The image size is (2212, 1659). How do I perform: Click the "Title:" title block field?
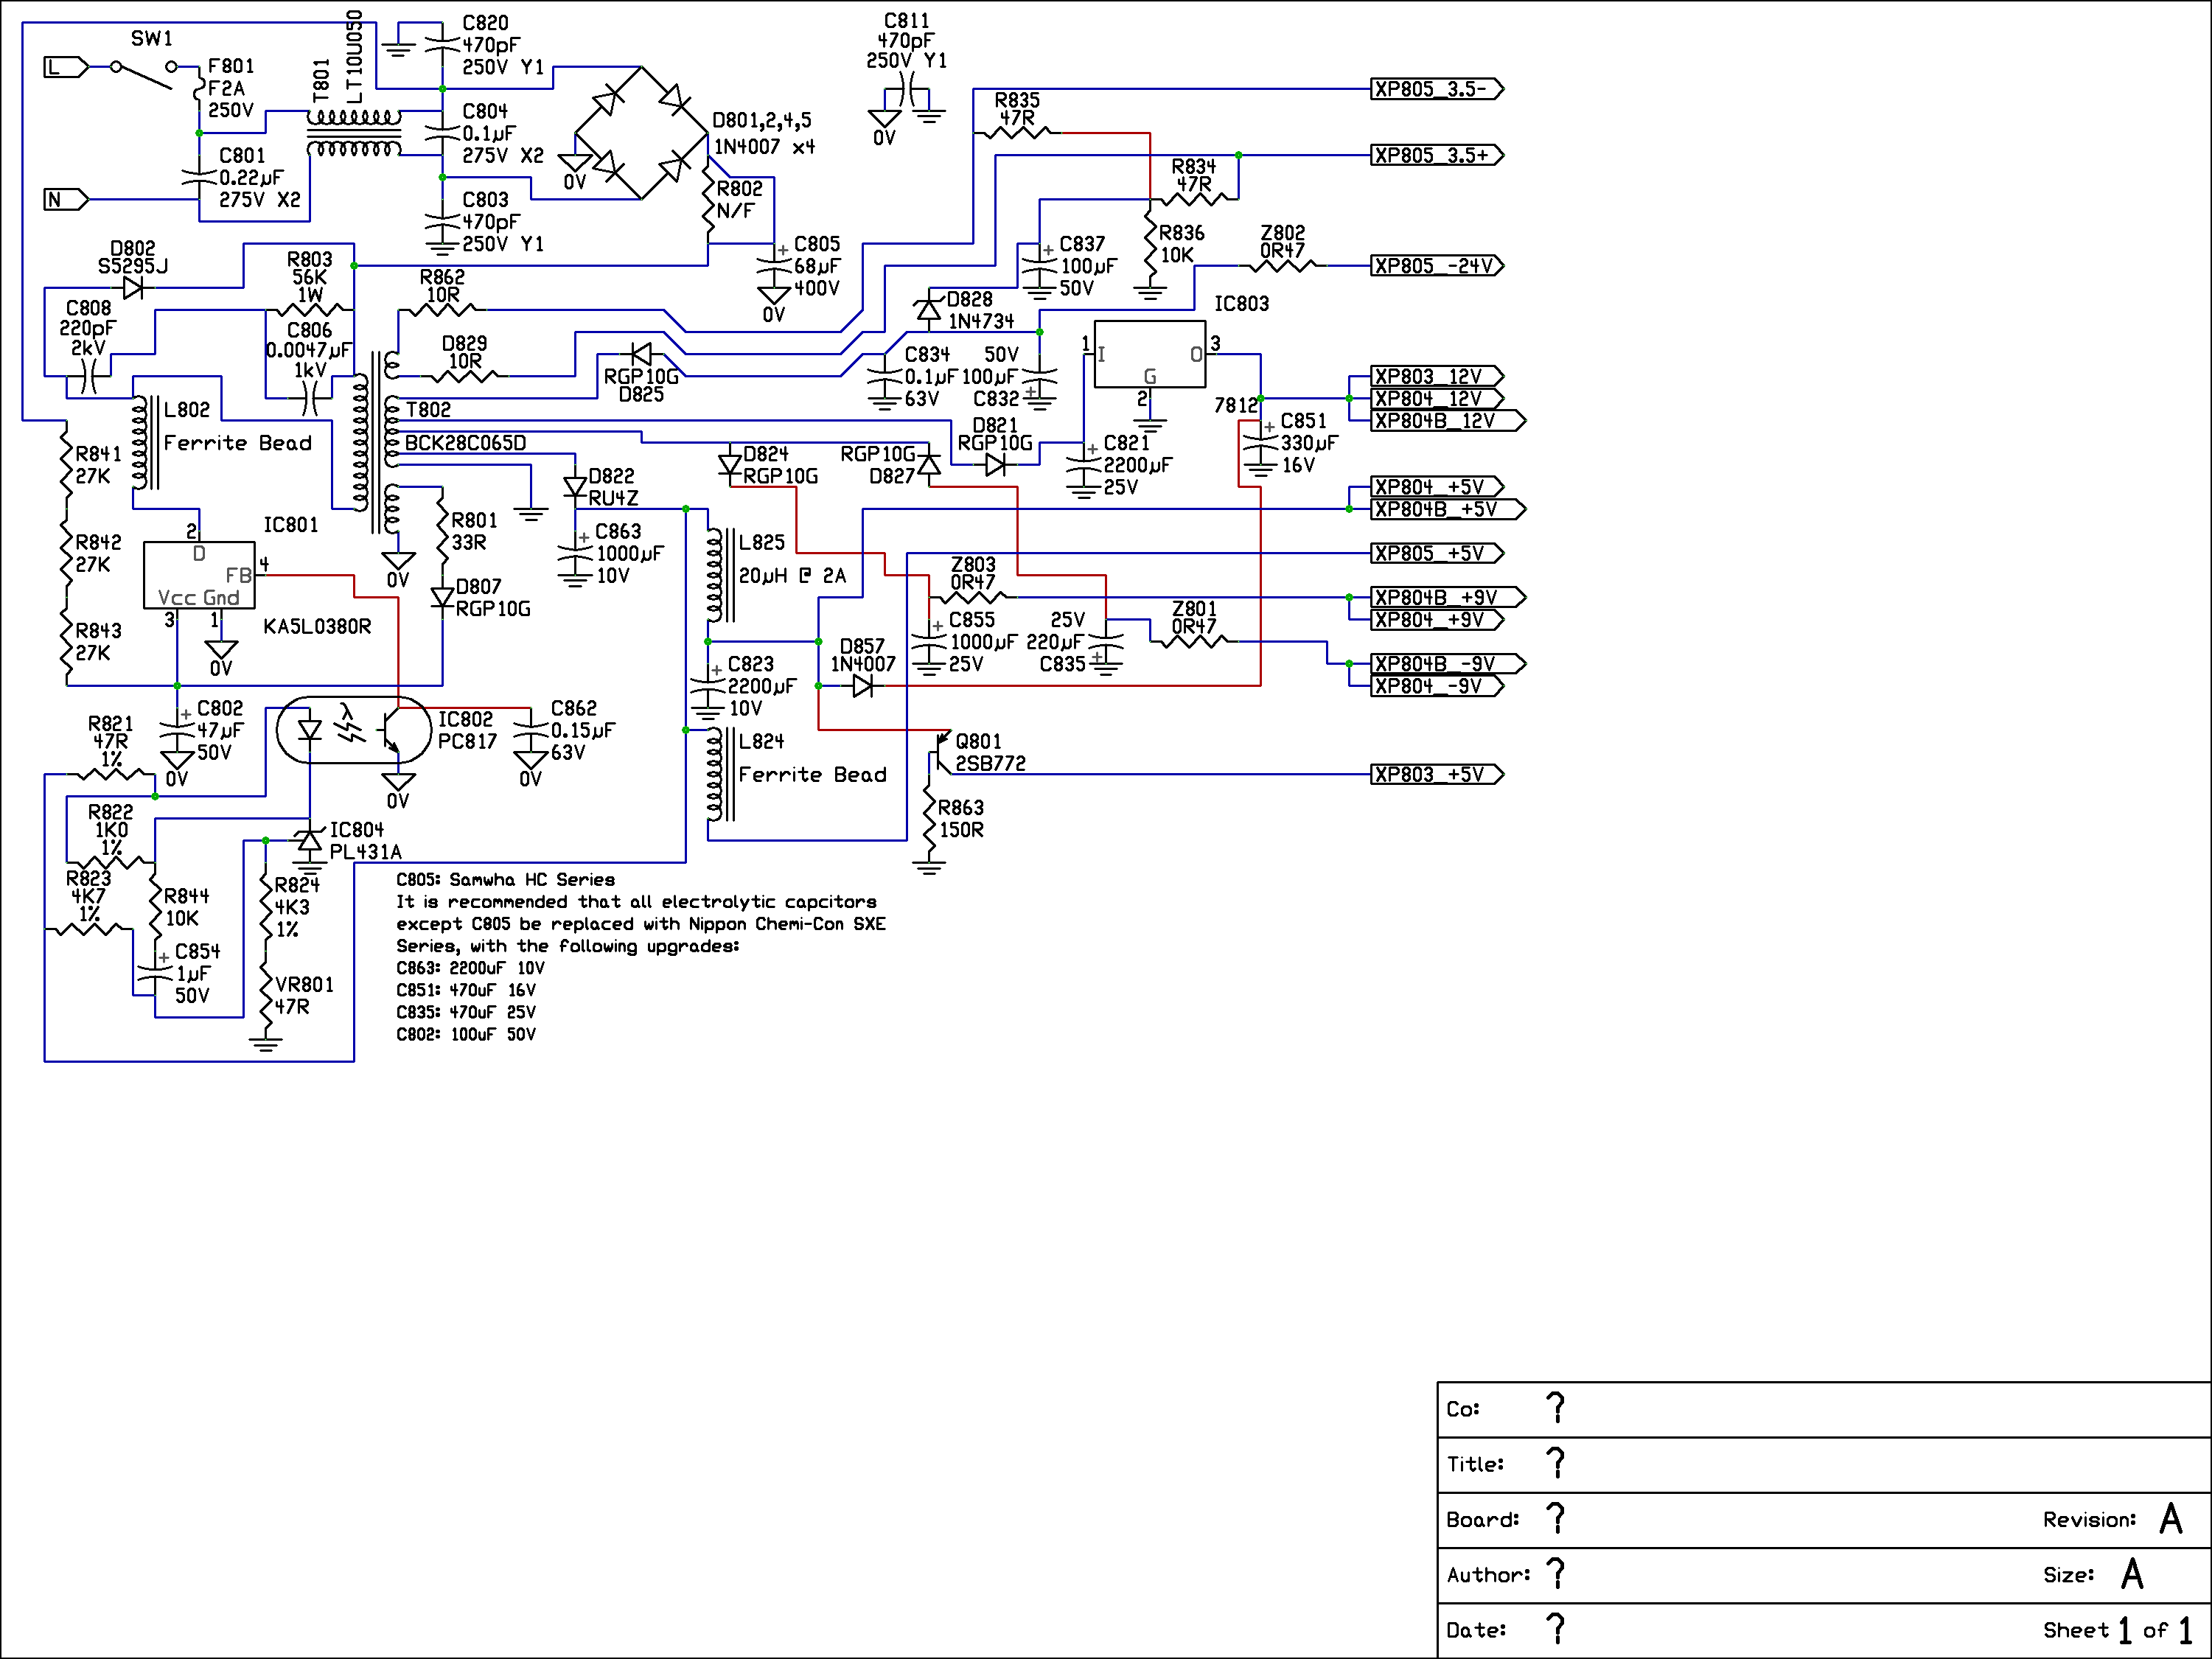(x=1824, y=1465)
